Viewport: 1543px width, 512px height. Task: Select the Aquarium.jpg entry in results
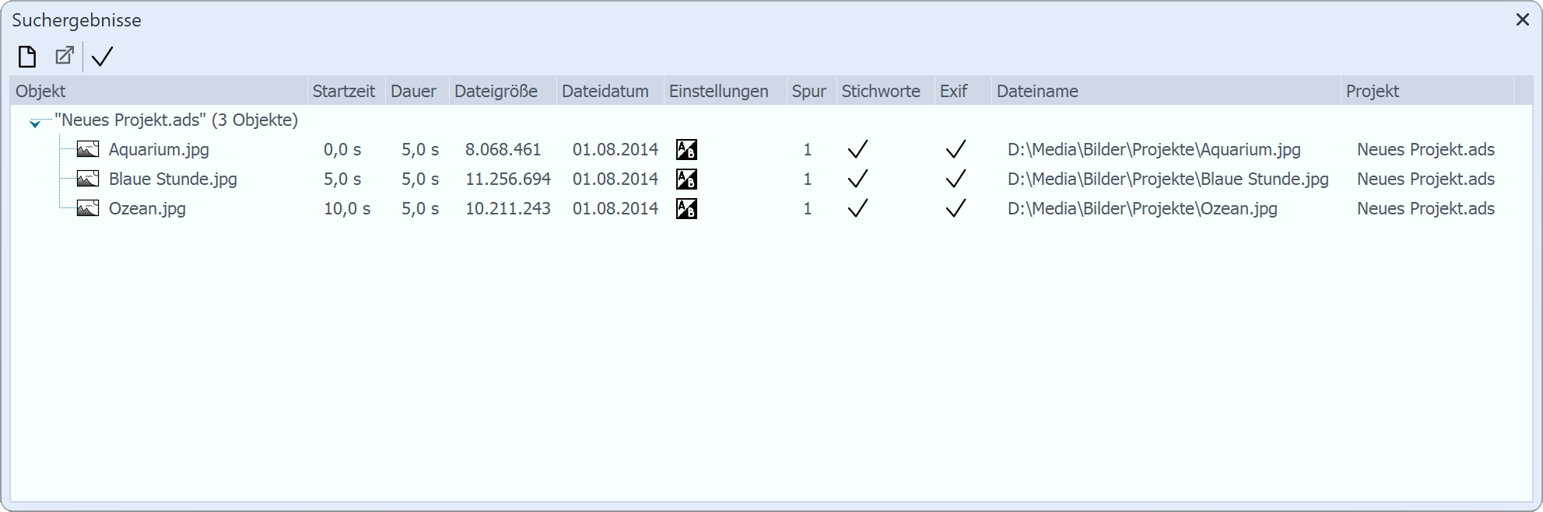(x=160, y=149)
